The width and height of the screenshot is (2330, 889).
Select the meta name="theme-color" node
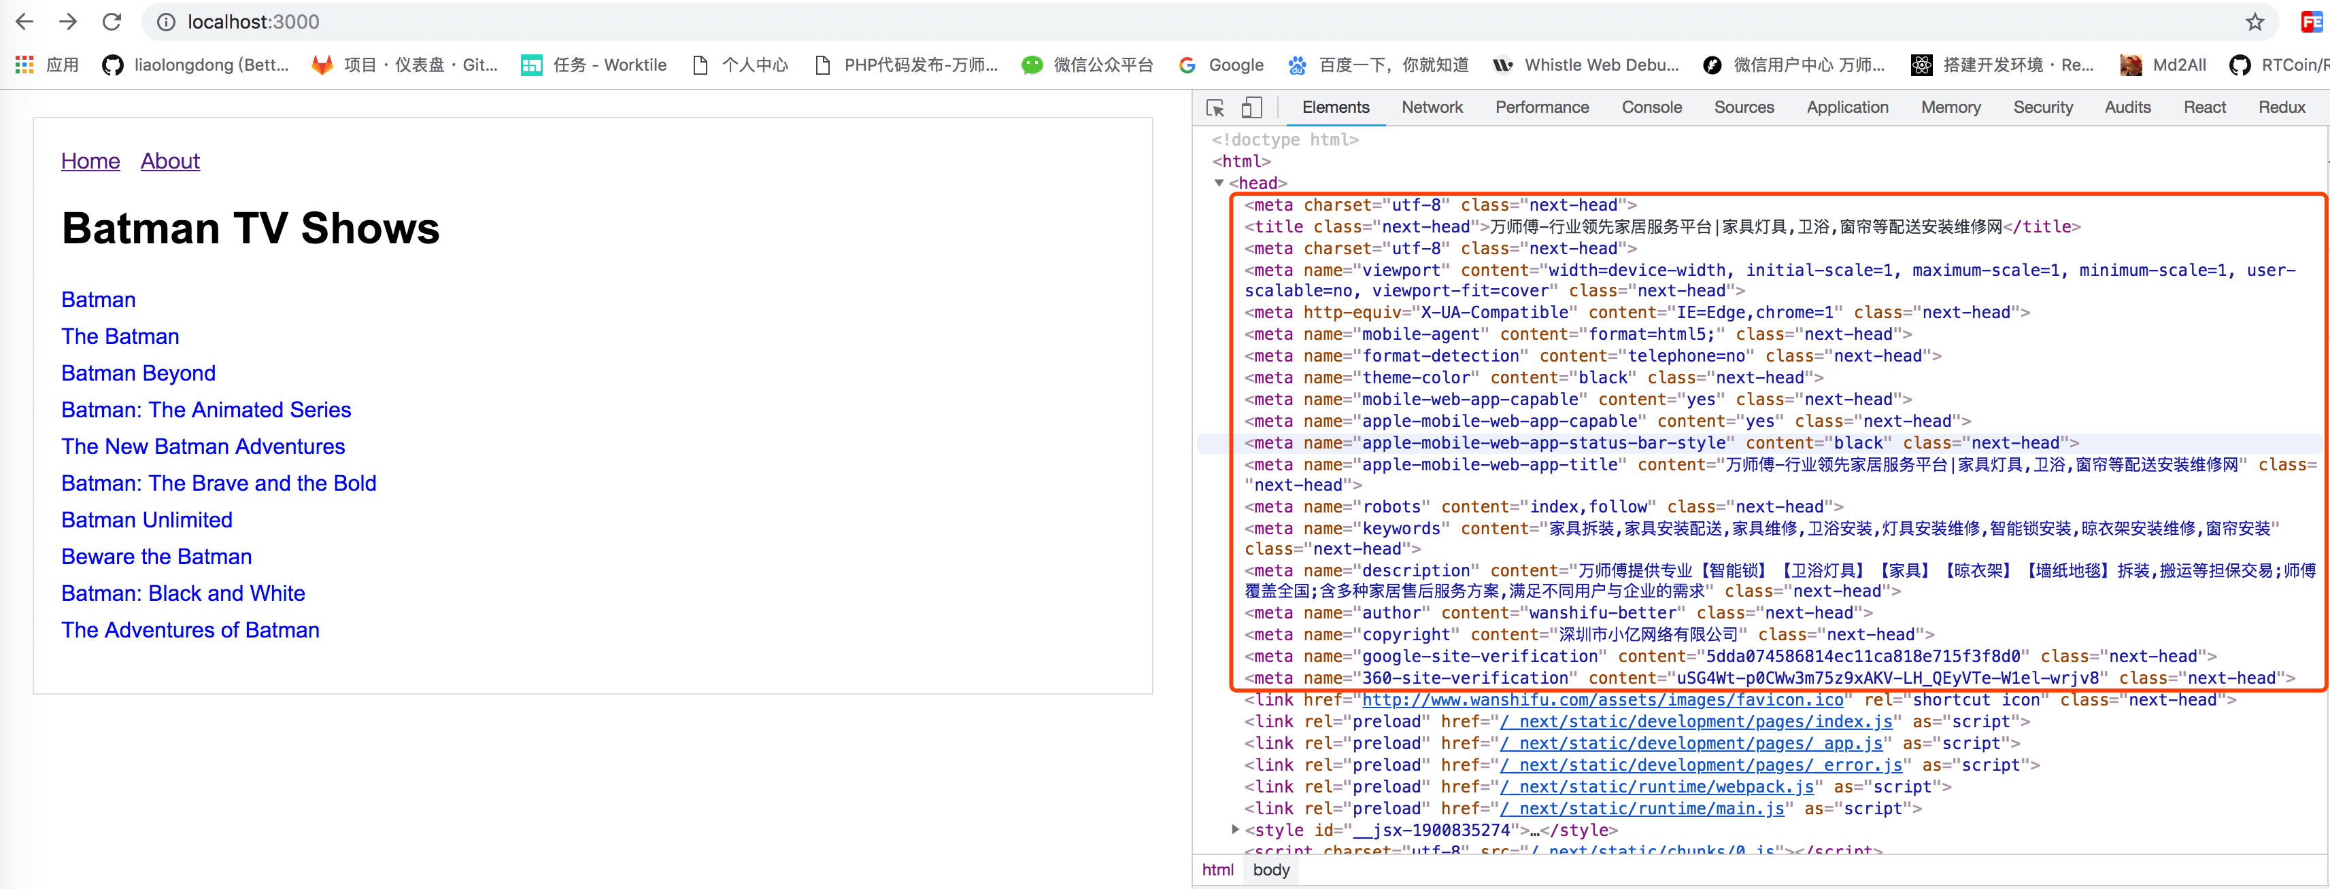tap(1534, 378)
